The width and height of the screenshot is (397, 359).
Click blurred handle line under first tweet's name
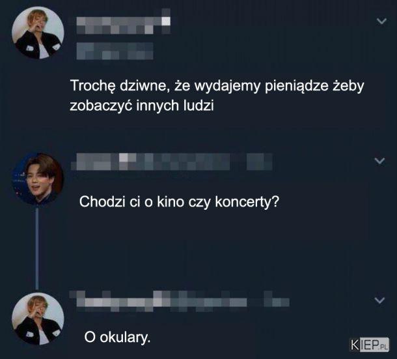pos(115,51)
